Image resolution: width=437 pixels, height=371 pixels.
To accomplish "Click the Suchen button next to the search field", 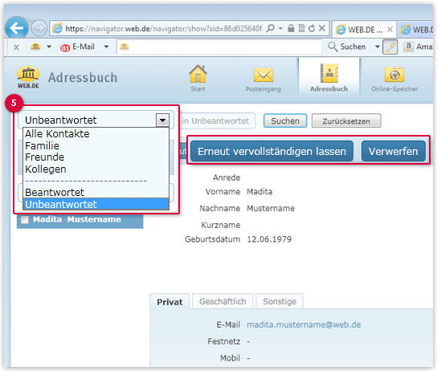I will click(x=285, y=121).
